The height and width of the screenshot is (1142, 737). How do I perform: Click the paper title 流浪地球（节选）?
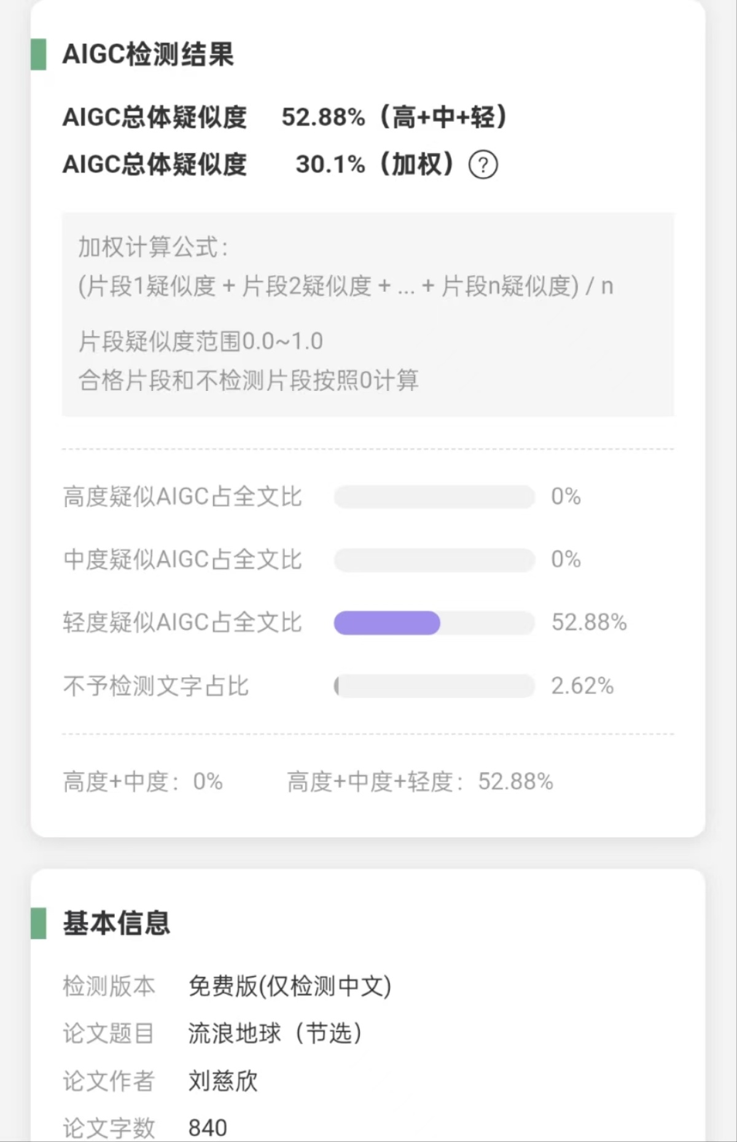coord(276,1033)
